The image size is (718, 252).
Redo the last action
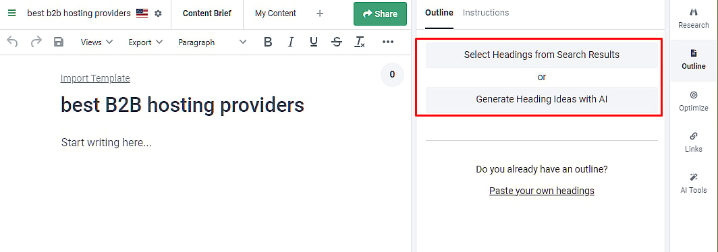(36, 42)
